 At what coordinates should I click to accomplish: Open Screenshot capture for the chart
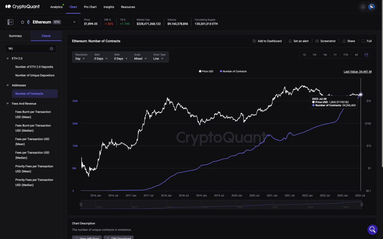tap(325, 41)
